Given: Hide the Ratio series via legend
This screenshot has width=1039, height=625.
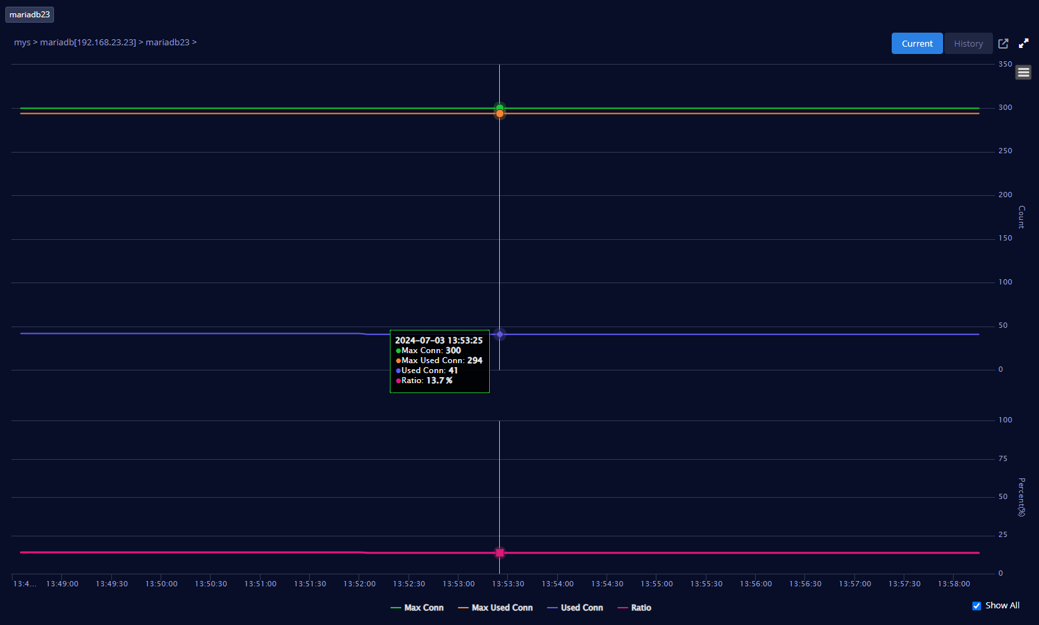Looking at the screenshot, I should pyautogui.click(x=634, y=608).
